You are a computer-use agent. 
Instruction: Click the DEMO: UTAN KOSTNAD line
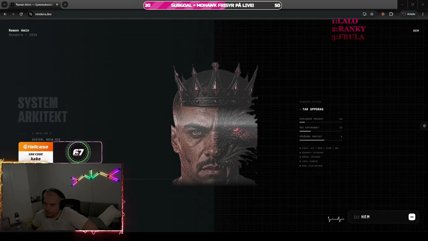311,166
